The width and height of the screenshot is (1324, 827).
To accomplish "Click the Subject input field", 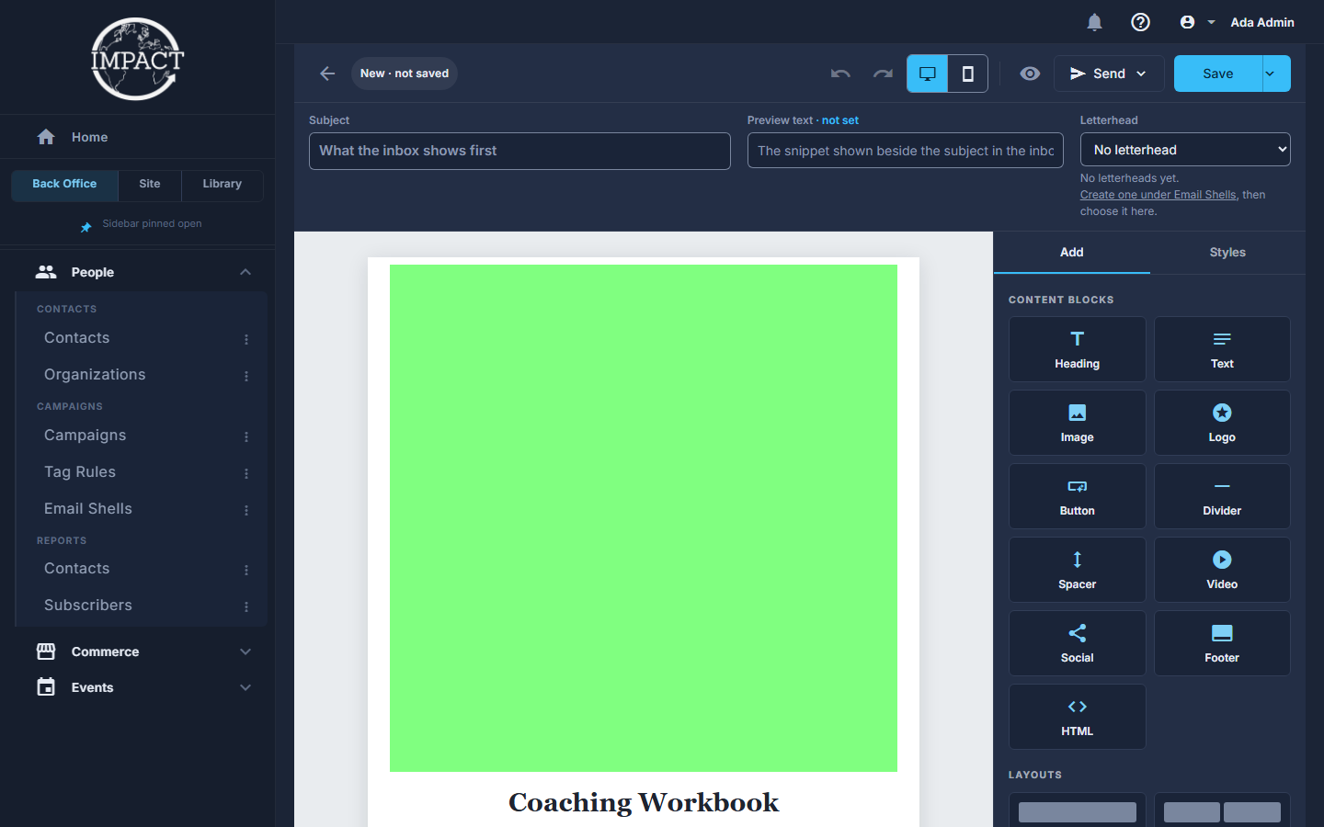I will [x=519, y=151].
